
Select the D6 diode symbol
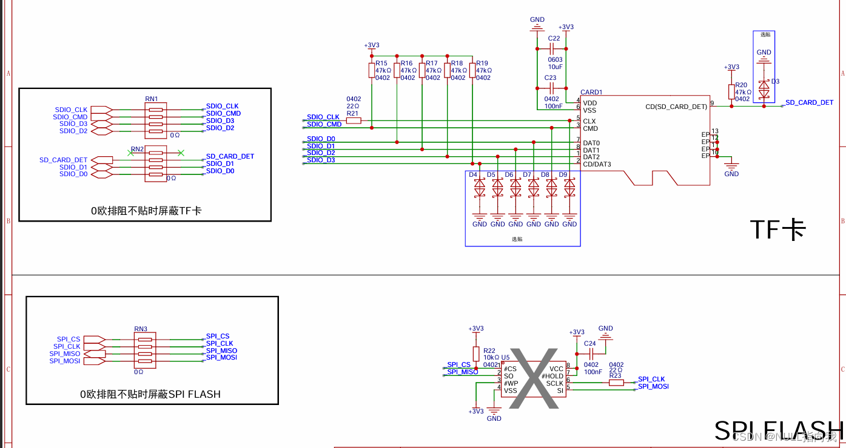[x=515, y=188]
